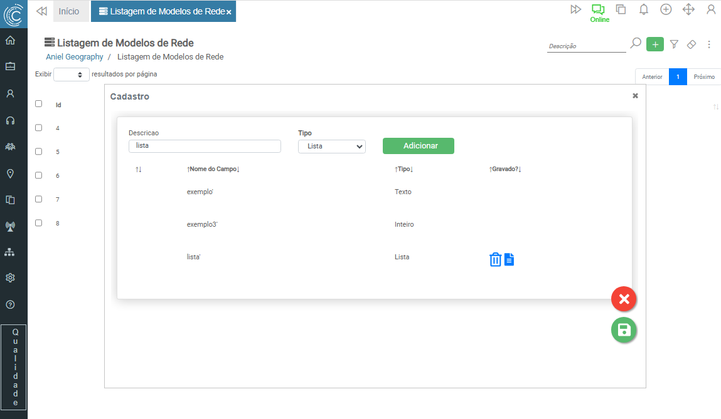Screen dimensions: 721x419
Task: Open the document icon in the lista row
Action: point(509,259)
